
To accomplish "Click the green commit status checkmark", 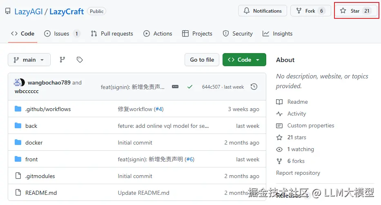I will pos(189,87).
